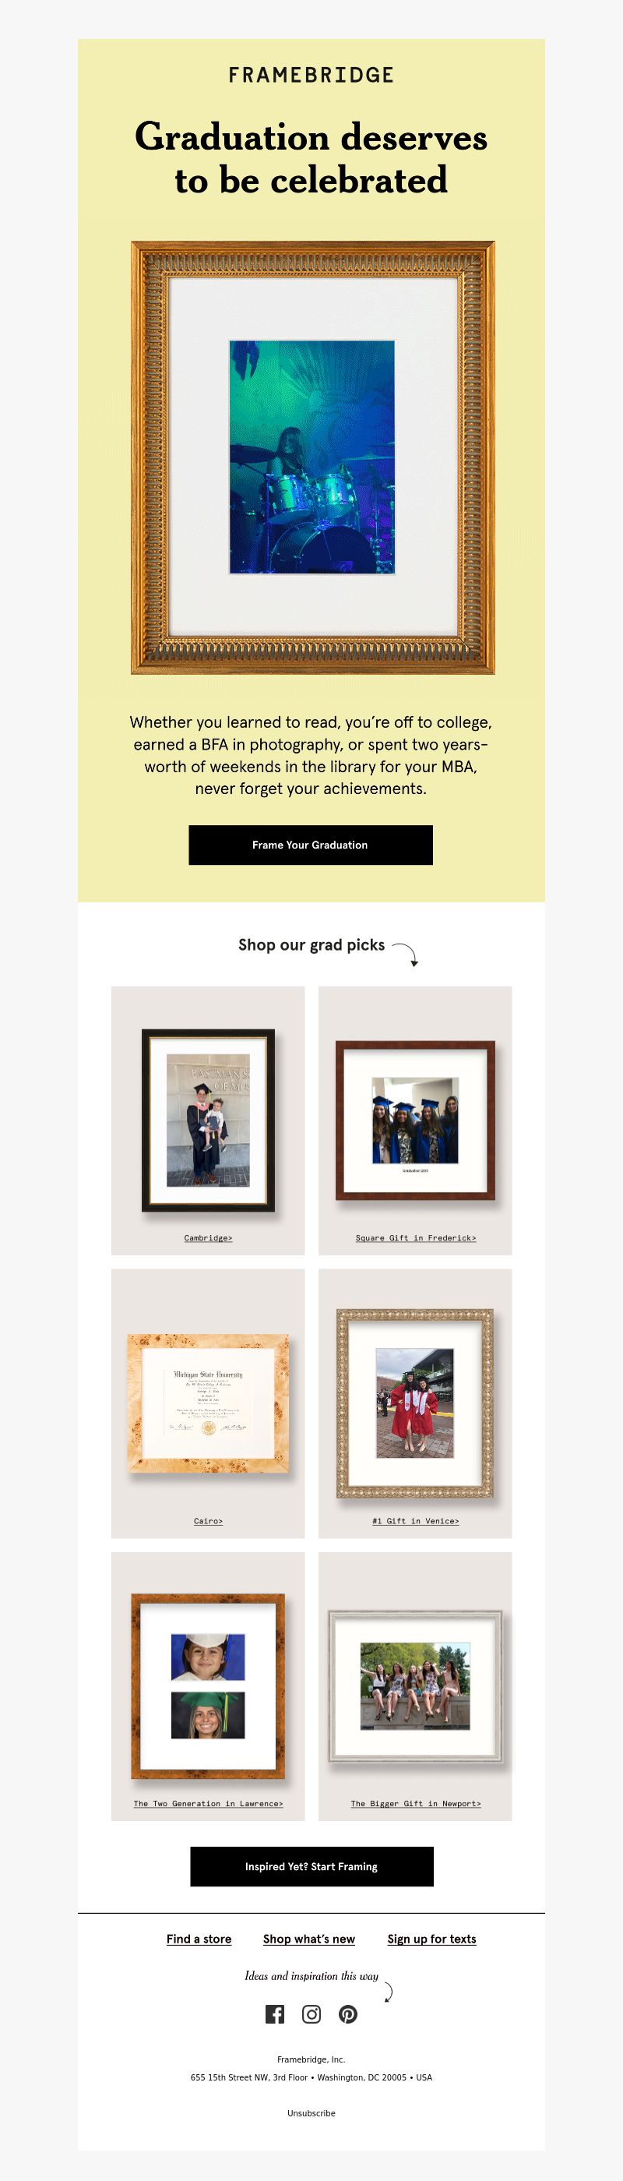Open the Cairo> frame link

208,1520
